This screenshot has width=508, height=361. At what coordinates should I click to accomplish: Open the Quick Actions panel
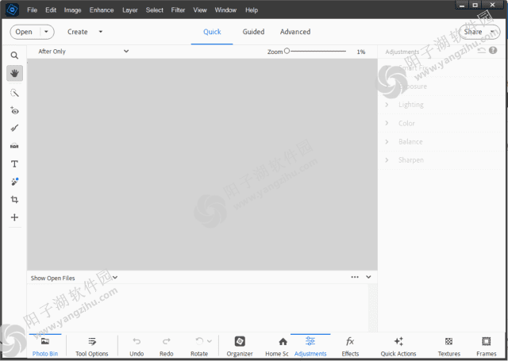tap(398, 347)
